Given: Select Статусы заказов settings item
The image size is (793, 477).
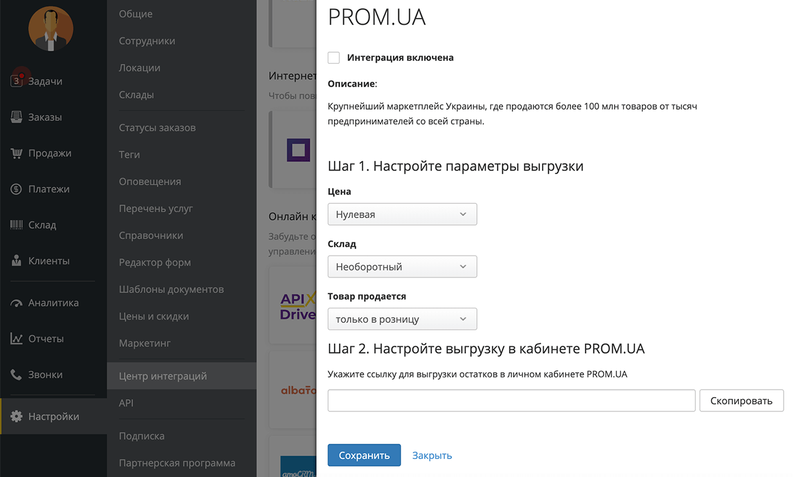Looking at the screenshot, I should (x=157, y=128).
